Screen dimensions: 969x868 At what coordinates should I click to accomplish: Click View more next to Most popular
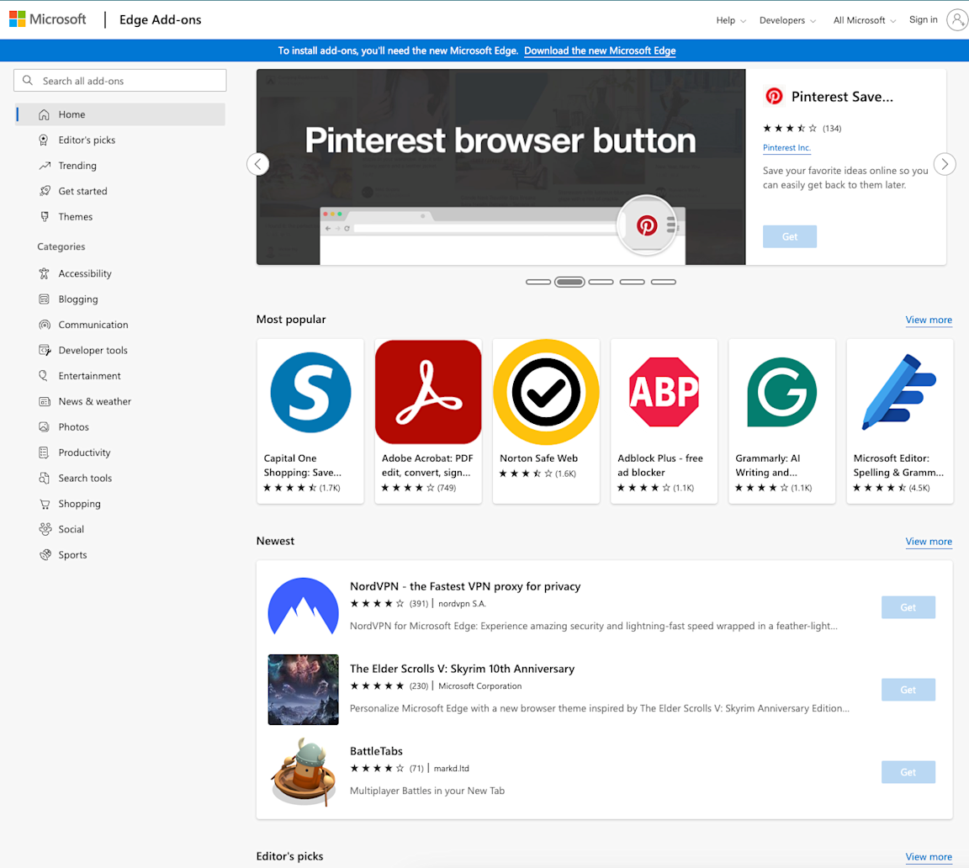click(929, 320)
